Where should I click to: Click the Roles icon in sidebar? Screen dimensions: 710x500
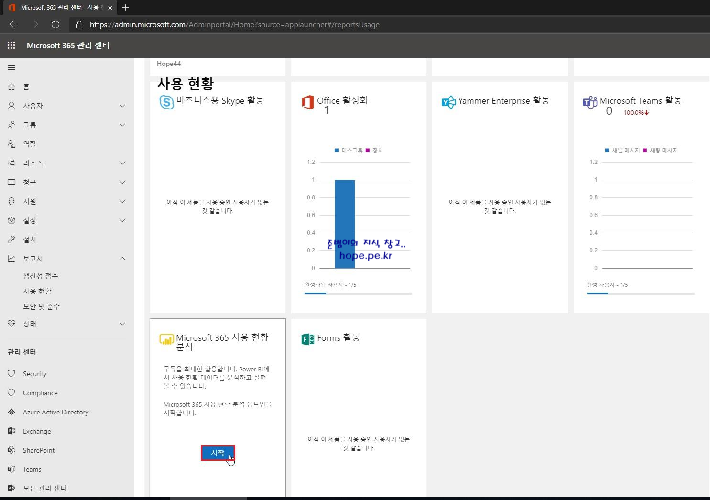[x=11, y=144]
